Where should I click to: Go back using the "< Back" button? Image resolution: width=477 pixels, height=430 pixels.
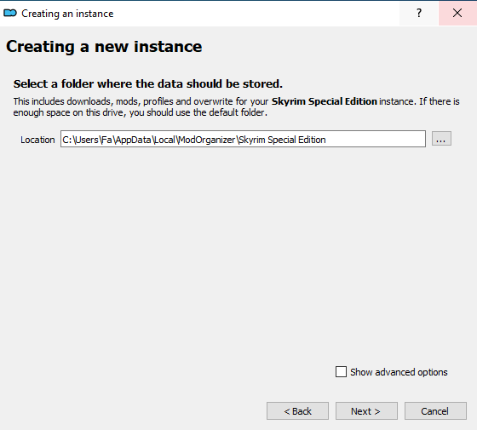pos(297,411)
